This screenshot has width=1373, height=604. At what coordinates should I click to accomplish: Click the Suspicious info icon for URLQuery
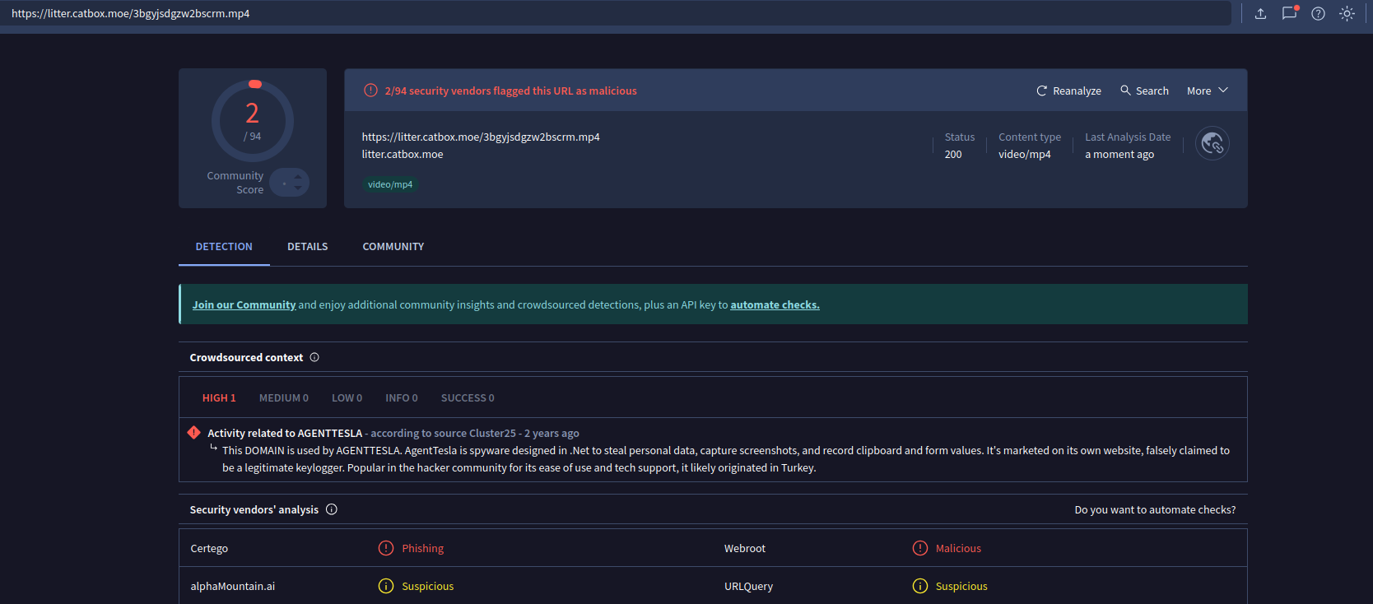pos(920,586)
